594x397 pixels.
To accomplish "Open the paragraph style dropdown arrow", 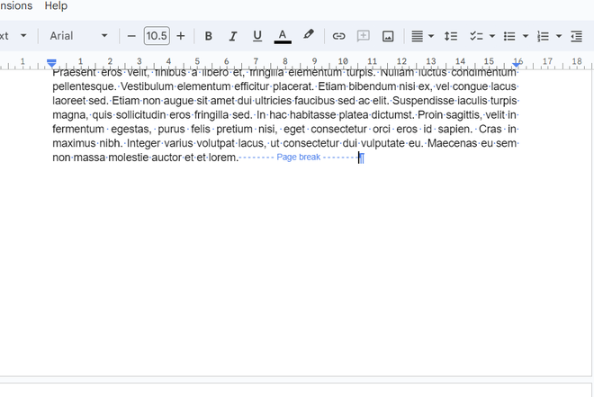I will 23,36.
